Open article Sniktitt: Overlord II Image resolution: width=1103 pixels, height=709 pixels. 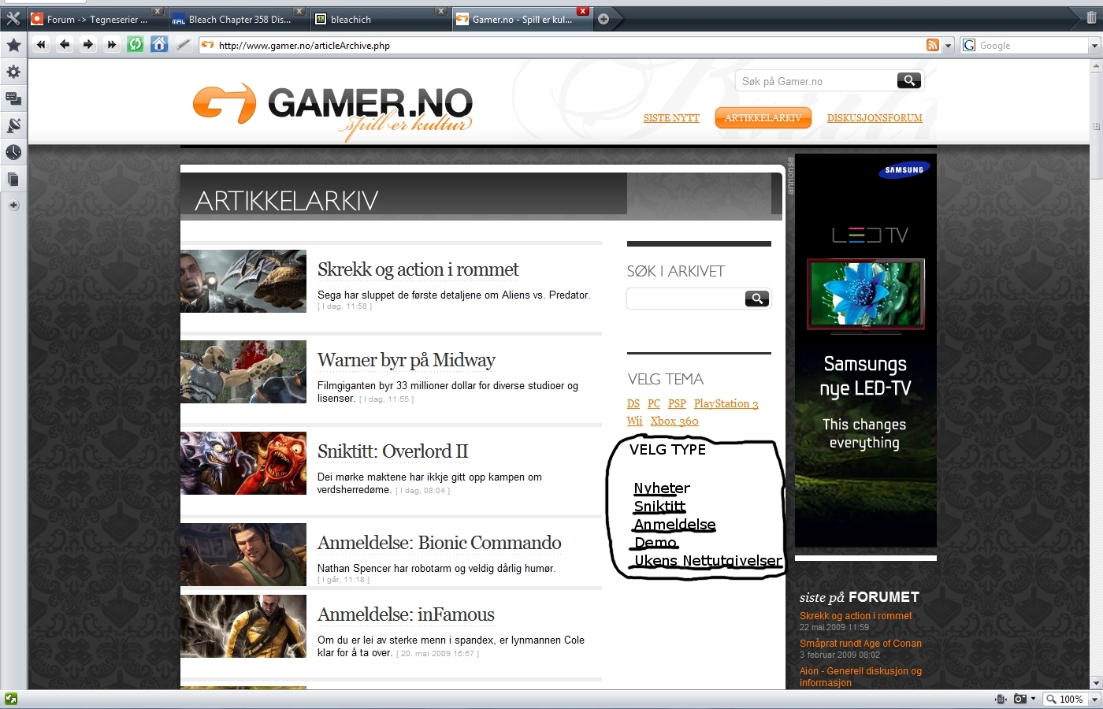tap(392, 451)
